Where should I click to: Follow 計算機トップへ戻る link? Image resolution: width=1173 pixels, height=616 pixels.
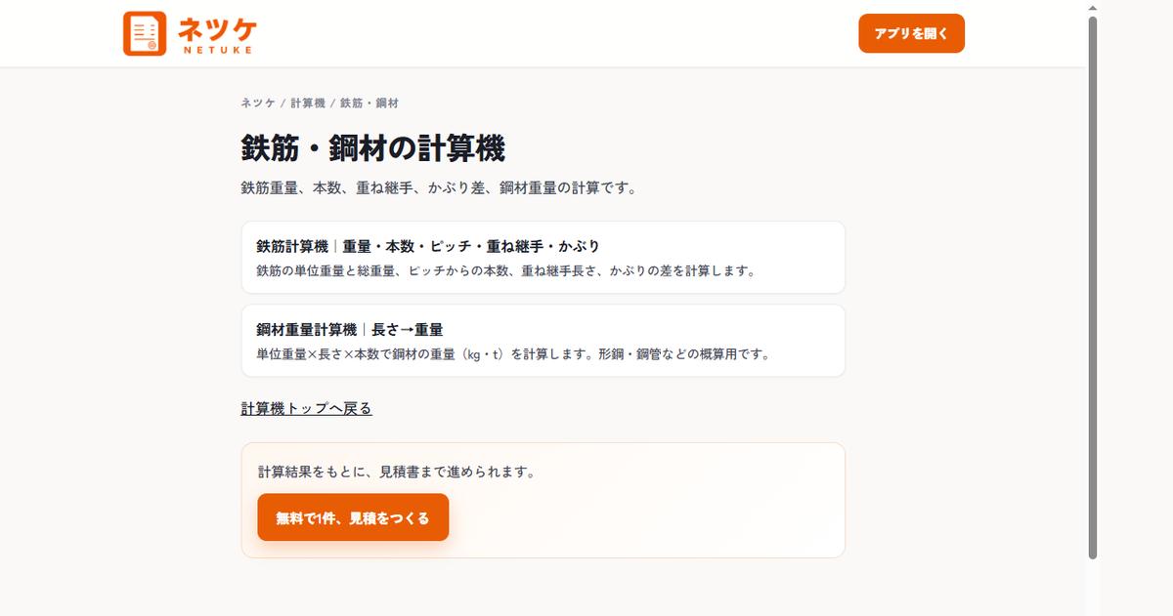click(x=307, y=408)
